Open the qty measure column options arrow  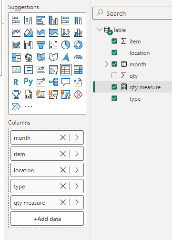(77, 202)
